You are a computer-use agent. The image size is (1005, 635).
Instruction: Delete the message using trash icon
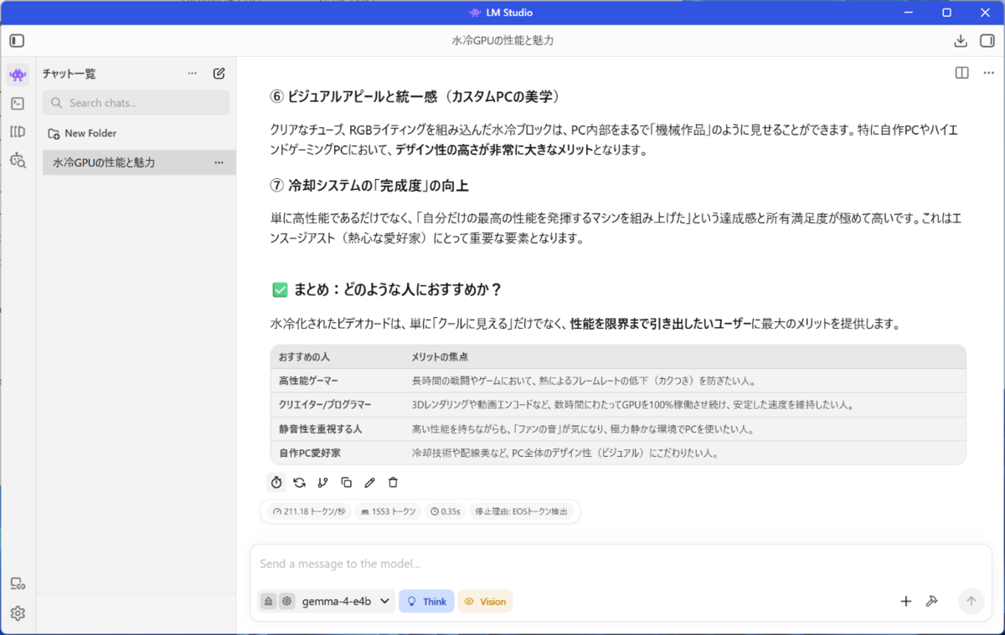point(393,482)
